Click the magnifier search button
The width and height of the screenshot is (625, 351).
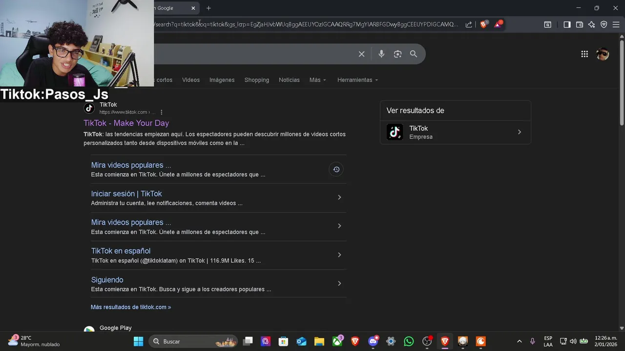pos(414,54)
